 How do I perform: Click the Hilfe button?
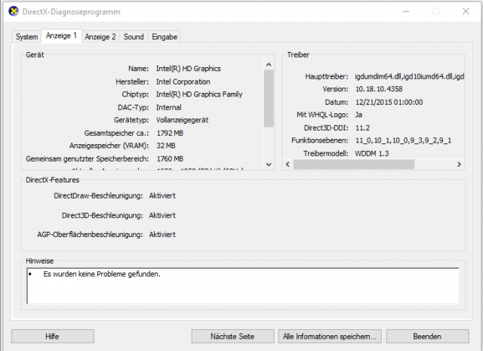point(52,336)
